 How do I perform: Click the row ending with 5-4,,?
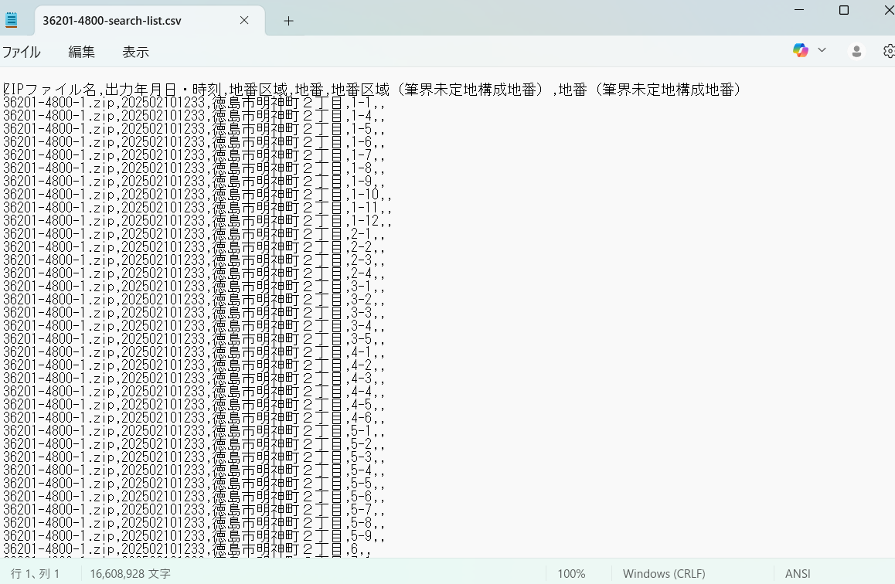tap(194, 470)
